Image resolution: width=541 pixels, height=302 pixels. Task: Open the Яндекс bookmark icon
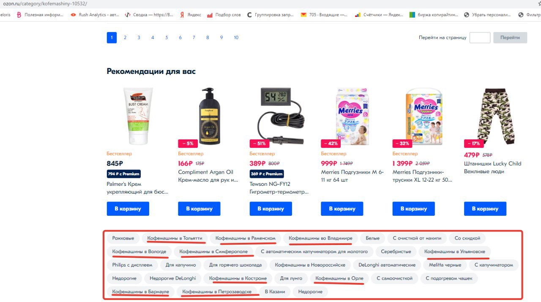(x=182, y=15)
